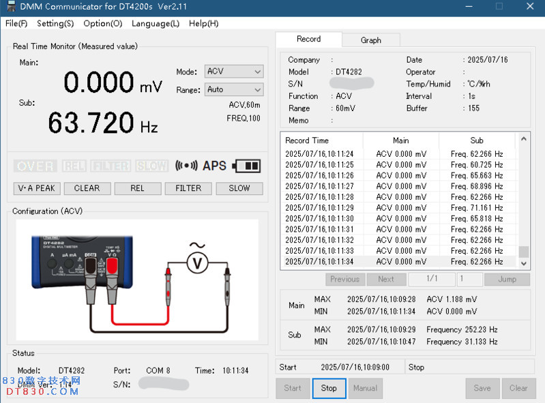
Task: Click the voltmeter V symbol in diagram
Action: [x=197, y=265]
